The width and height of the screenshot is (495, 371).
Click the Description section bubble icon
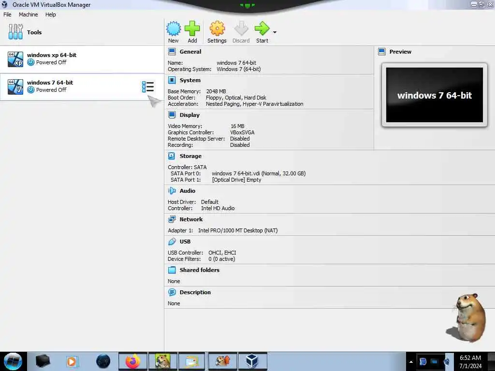(172, 292)
